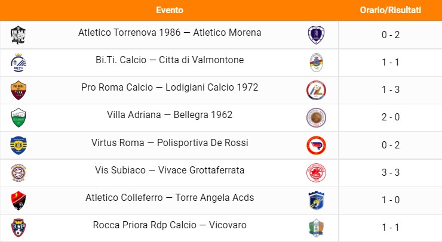442x242 pixels.
Task: Open Rocca Priora Rdp Calcio — Vicovaro match
Action: click(x=170, y=225)
